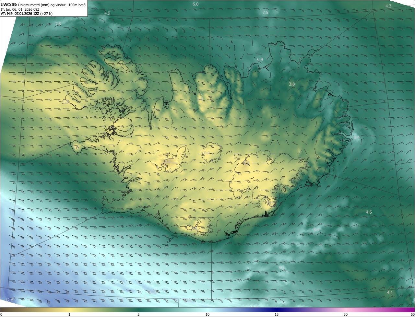Screen dimensions: 415x317
Task: Click the 4.3 value label
Action: [388, 6]
